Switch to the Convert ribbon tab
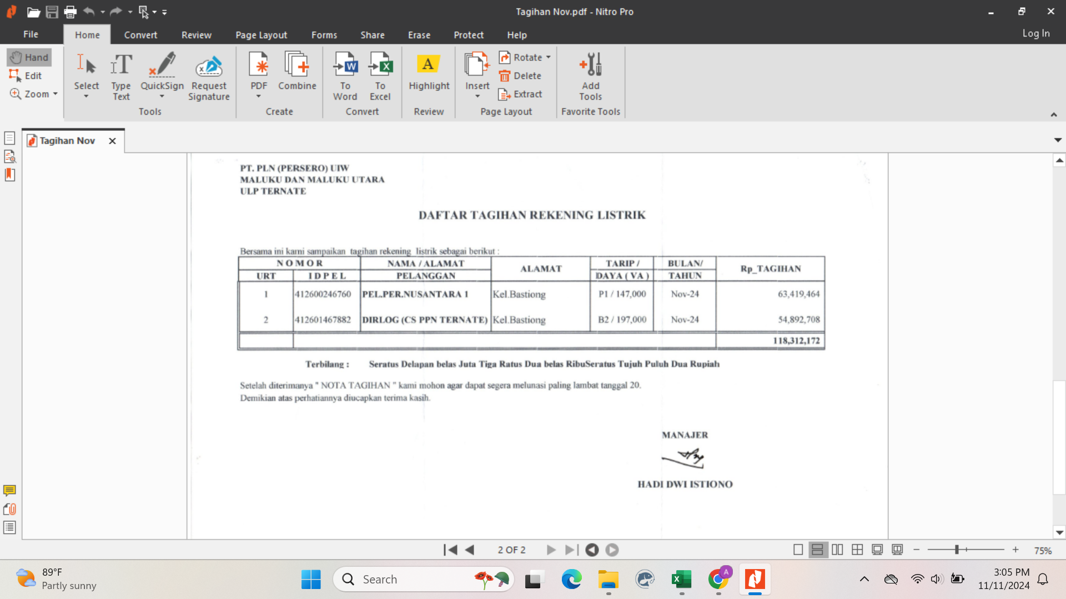Image resolution: width=1066 pixels, height=599 pixels. pos(140,35)
